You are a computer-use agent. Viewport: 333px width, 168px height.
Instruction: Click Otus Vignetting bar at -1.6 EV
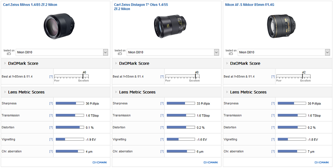point(181,140)
